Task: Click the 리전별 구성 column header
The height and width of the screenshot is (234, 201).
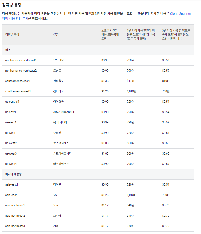Action: 12,34
